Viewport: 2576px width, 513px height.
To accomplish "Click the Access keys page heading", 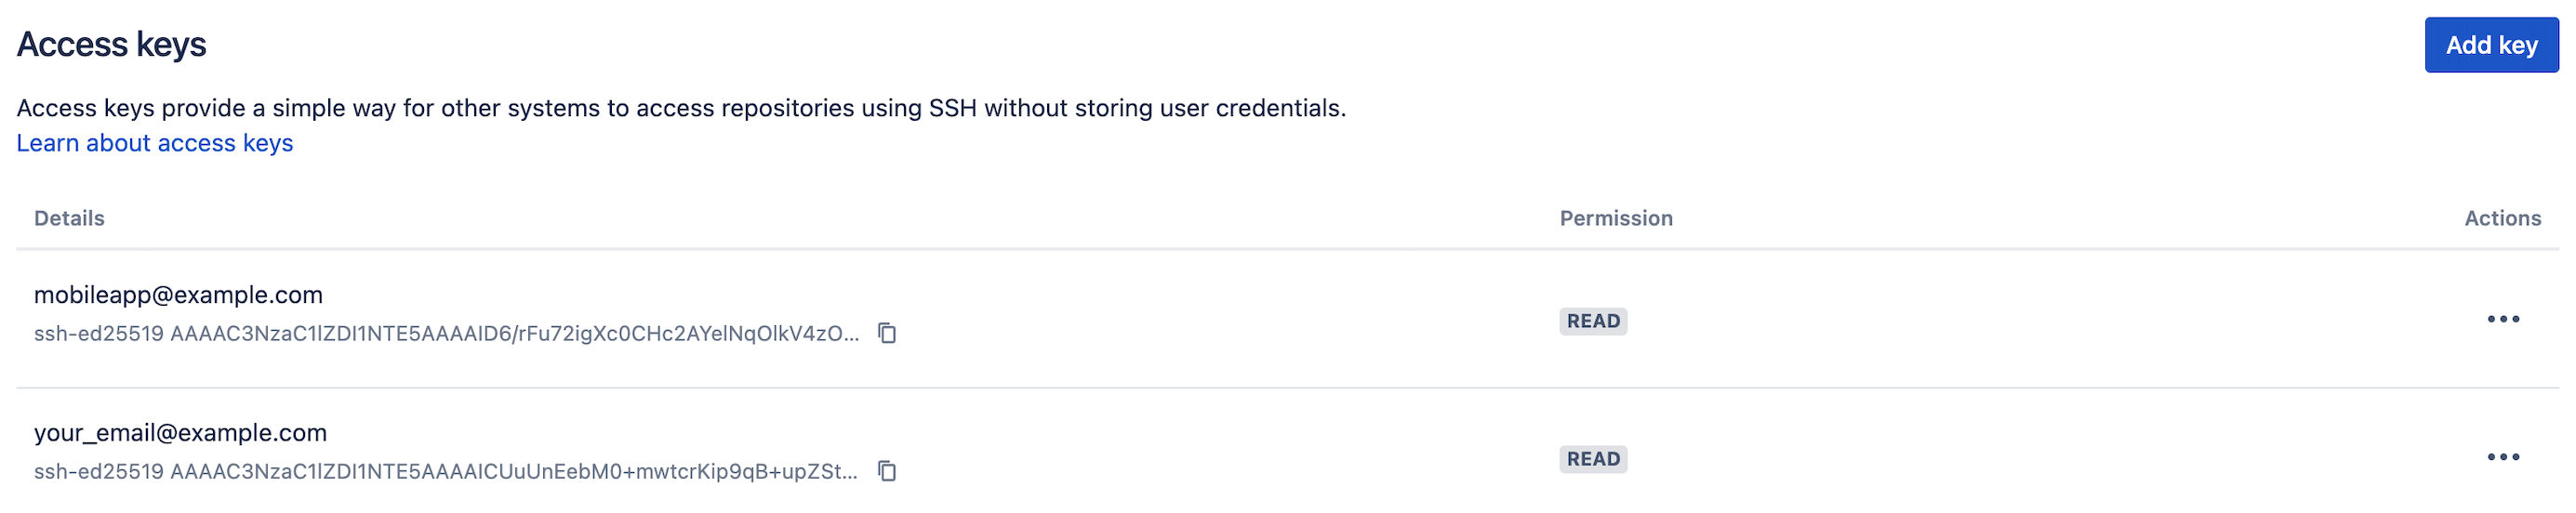I will [x=112, y=44].
